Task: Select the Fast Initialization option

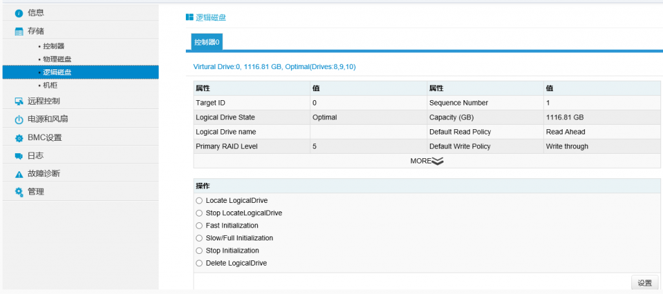Action: click(199, 226)
